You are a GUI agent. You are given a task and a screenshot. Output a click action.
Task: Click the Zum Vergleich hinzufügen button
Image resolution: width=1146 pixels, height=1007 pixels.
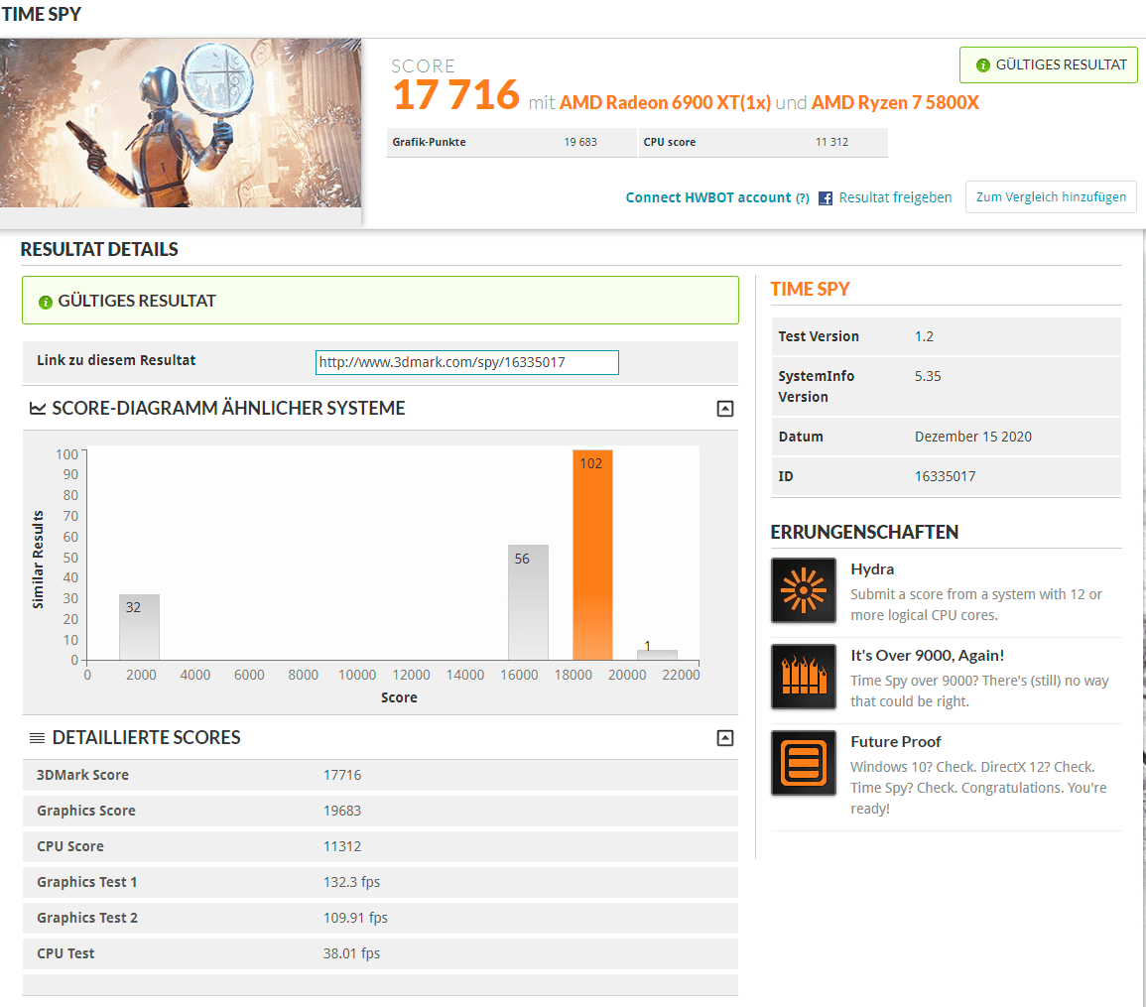click(1051, 196)
